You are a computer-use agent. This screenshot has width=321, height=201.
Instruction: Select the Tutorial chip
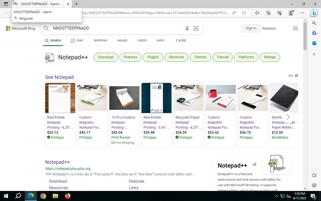223,57
